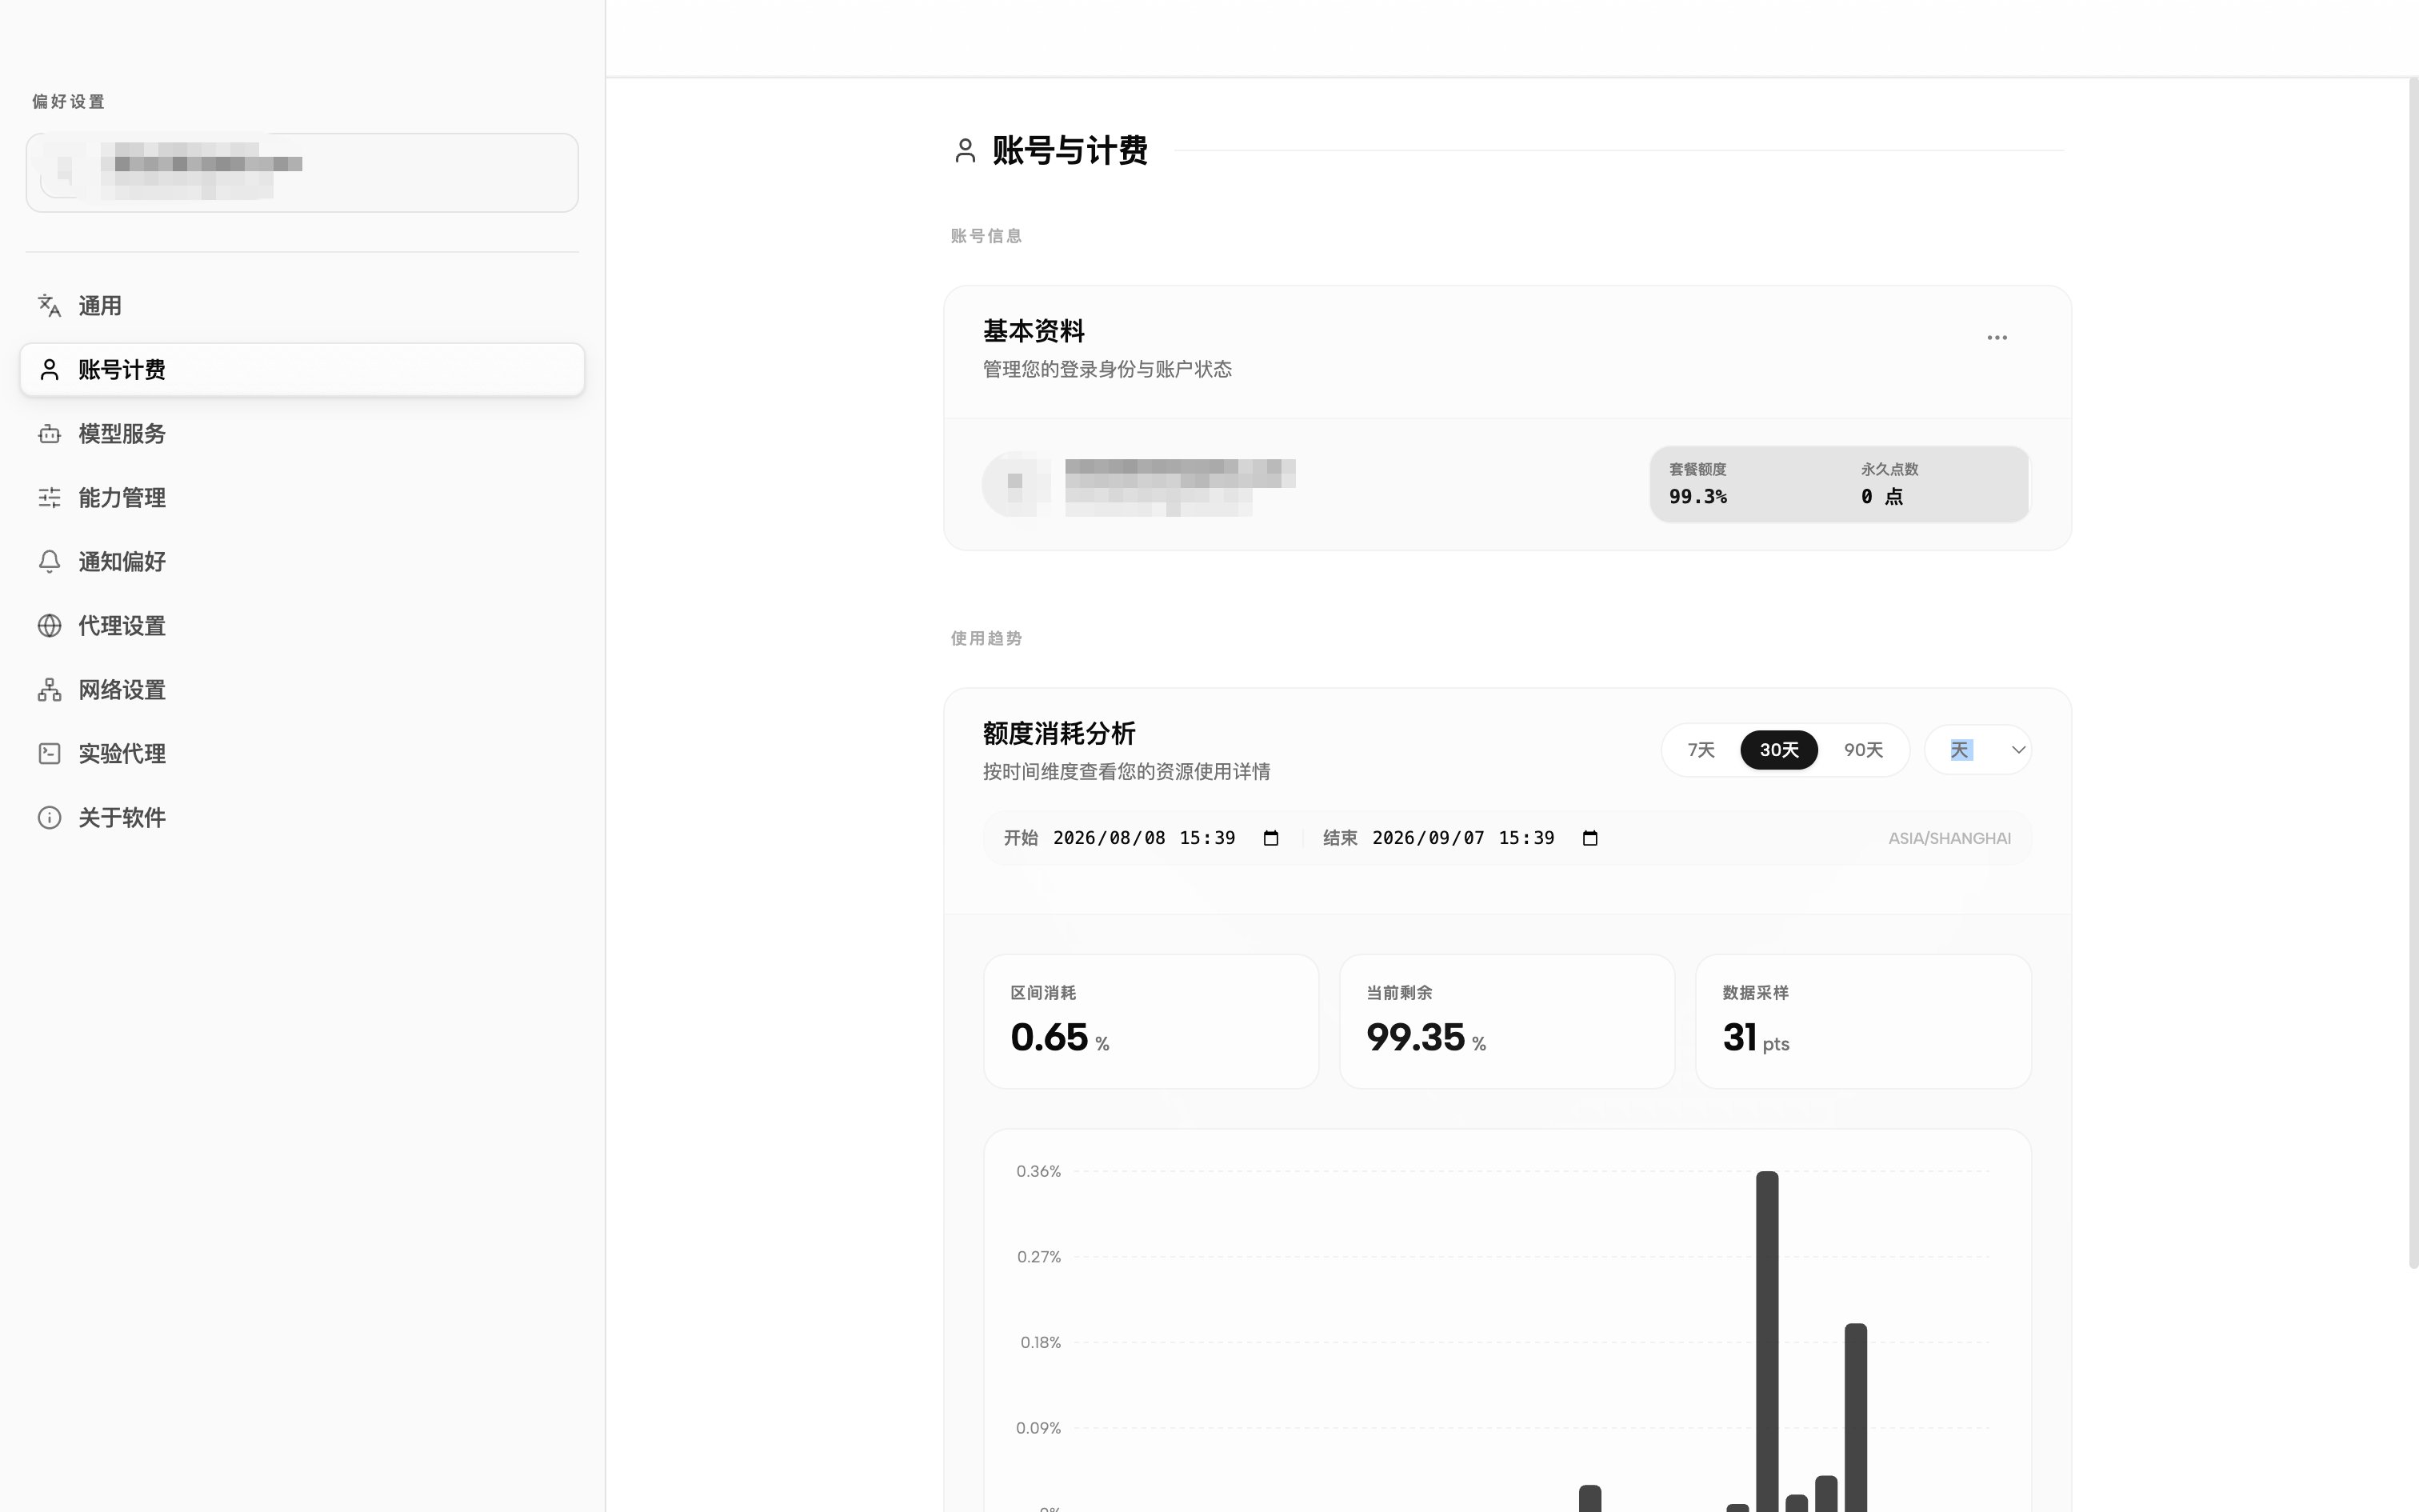Expand the 天 granularity dropdown

pos(1977,750)
